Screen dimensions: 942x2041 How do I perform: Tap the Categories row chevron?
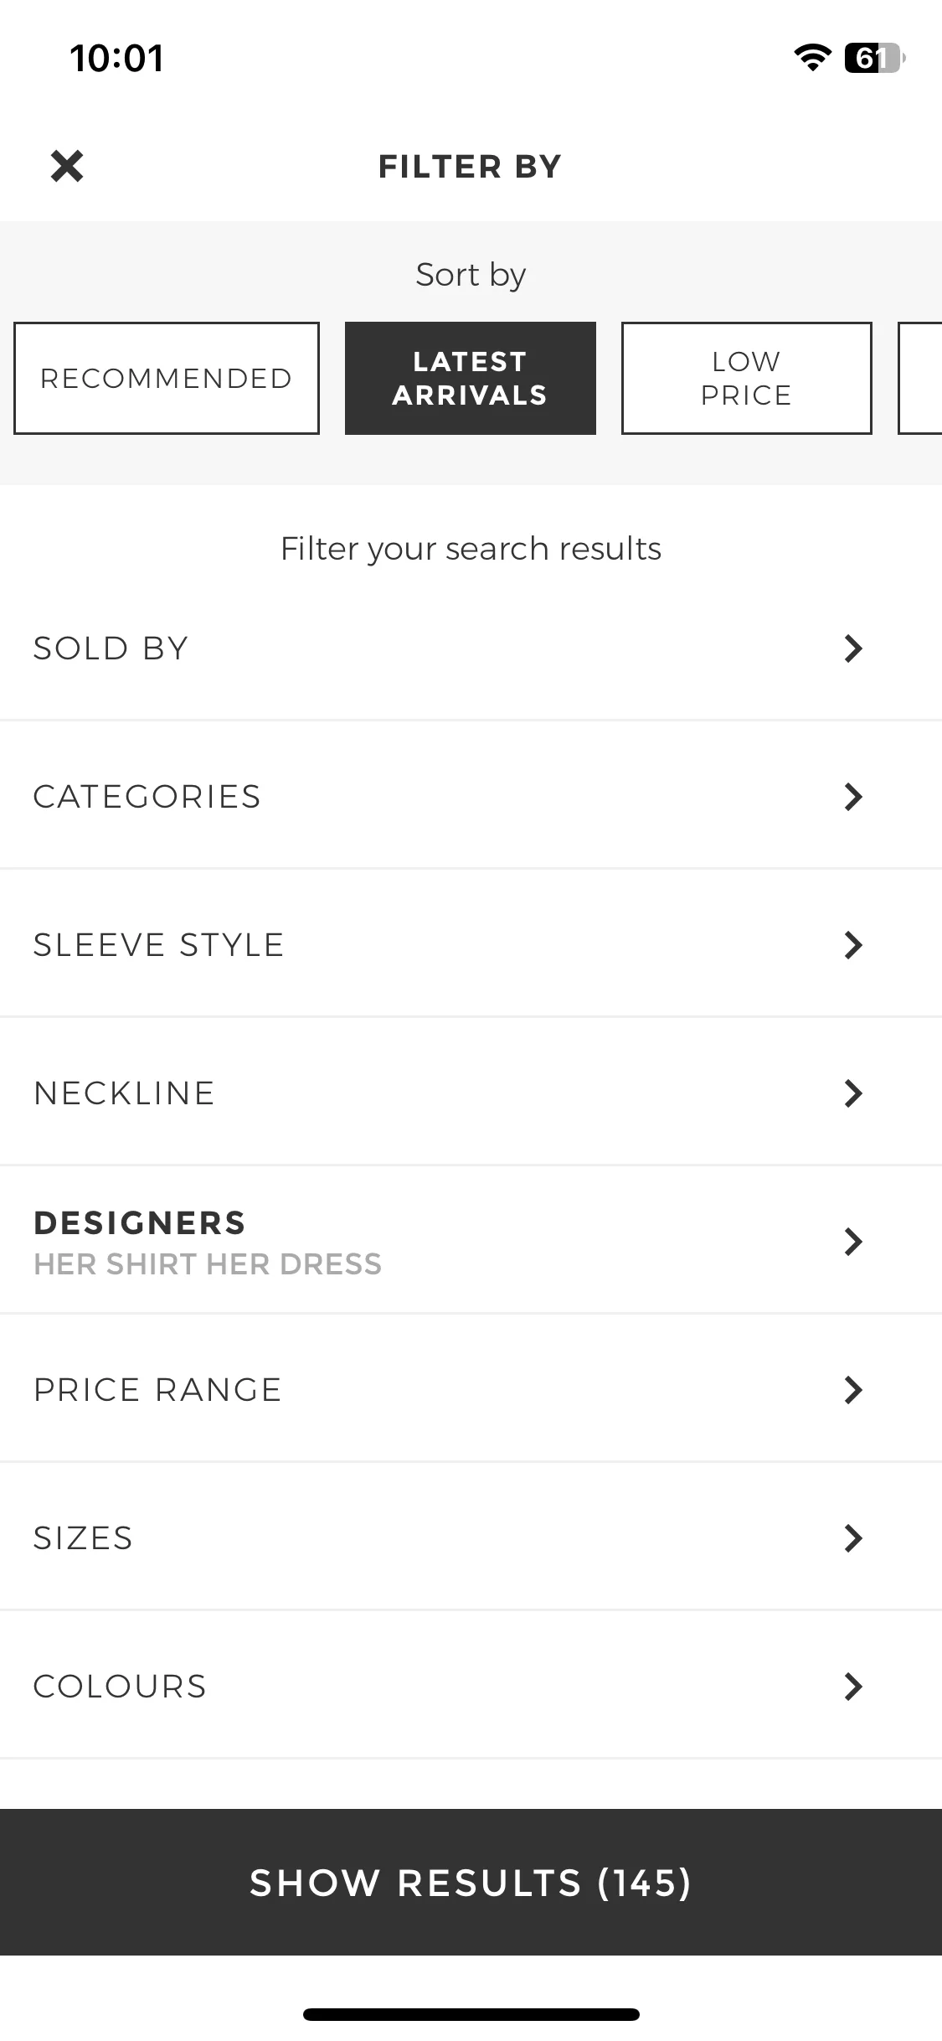853,797
